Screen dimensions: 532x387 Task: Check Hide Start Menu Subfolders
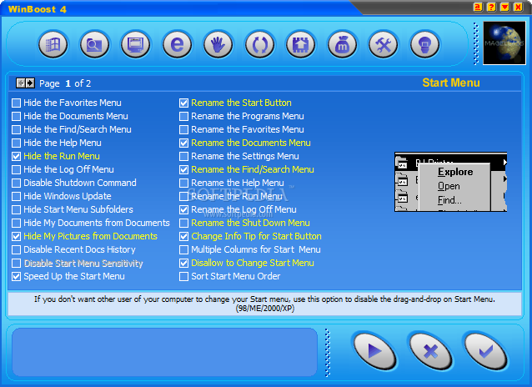tap(16, 209)
